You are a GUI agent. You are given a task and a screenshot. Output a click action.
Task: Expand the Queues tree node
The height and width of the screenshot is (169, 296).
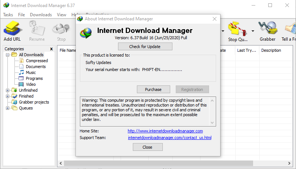tap(7, 108)
